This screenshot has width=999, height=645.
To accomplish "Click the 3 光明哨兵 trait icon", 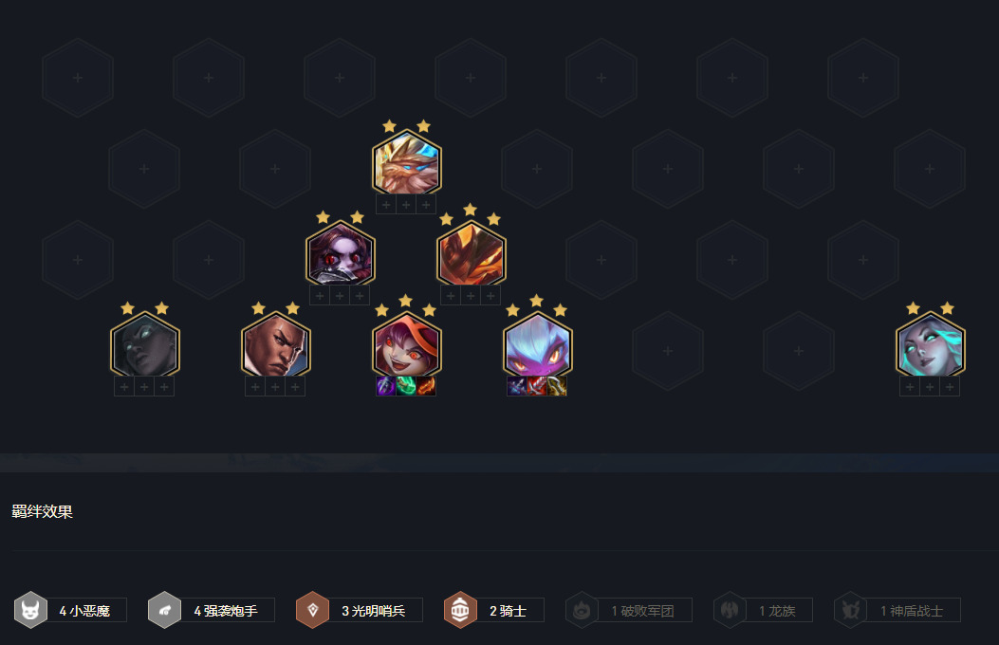I will coord(312,610).
